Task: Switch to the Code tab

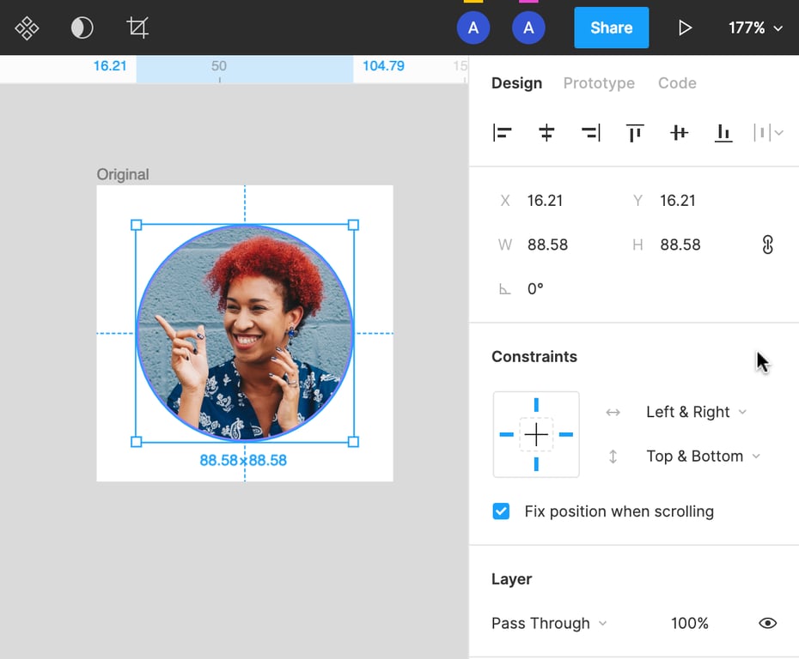Action: (x=677, y=83)
